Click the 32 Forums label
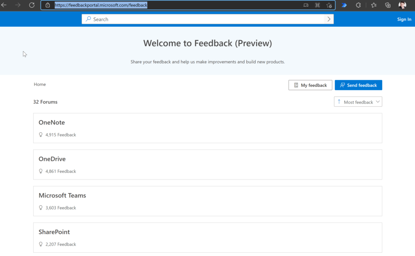The image size is (415, 256). pos(45,102)
